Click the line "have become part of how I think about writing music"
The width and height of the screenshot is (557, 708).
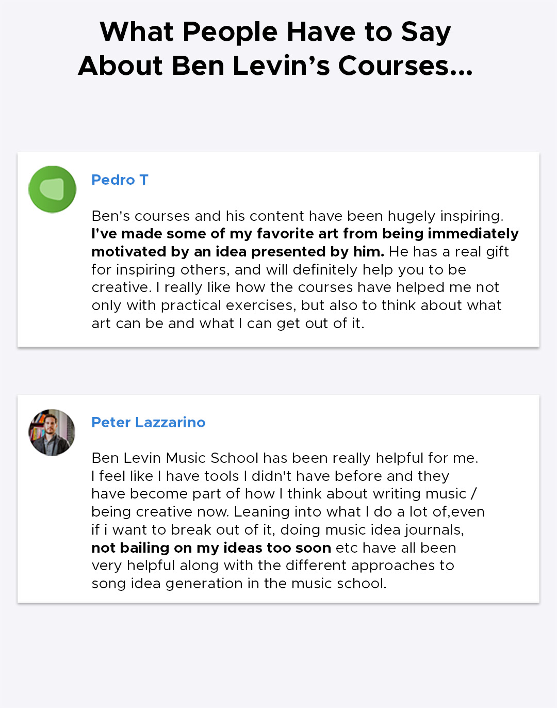pos(284,493)
